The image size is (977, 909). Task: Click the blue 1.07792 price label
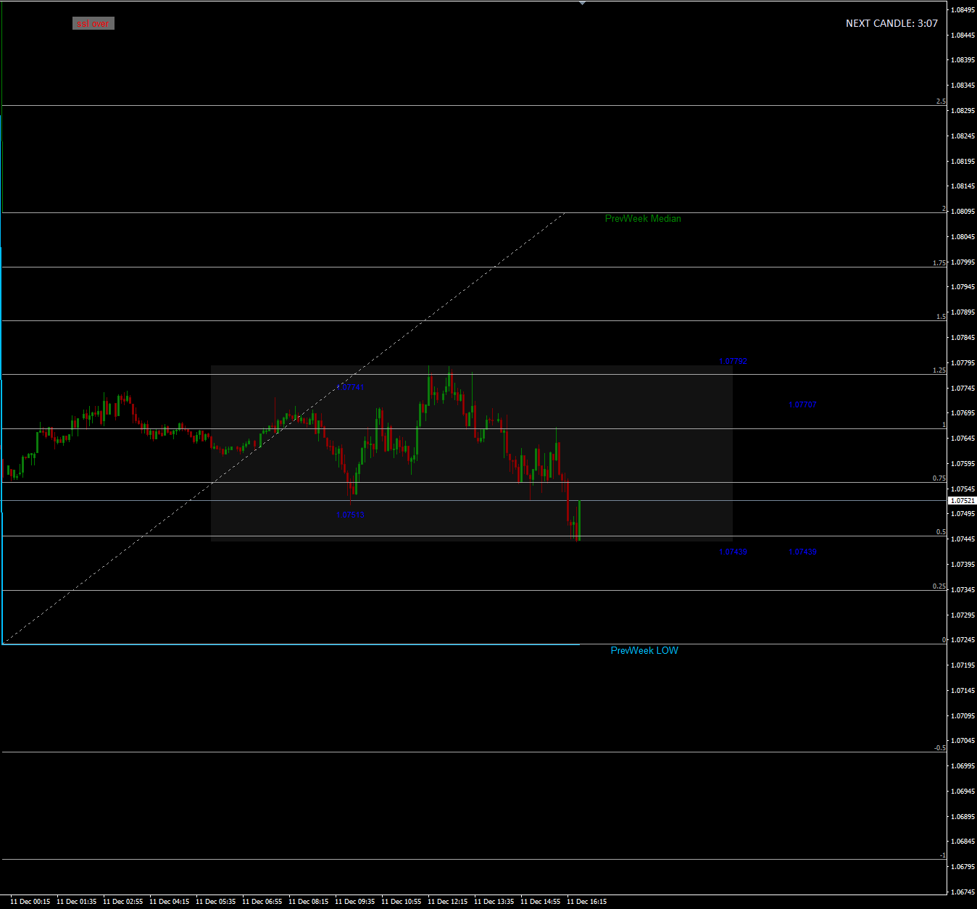pos(733,361)
